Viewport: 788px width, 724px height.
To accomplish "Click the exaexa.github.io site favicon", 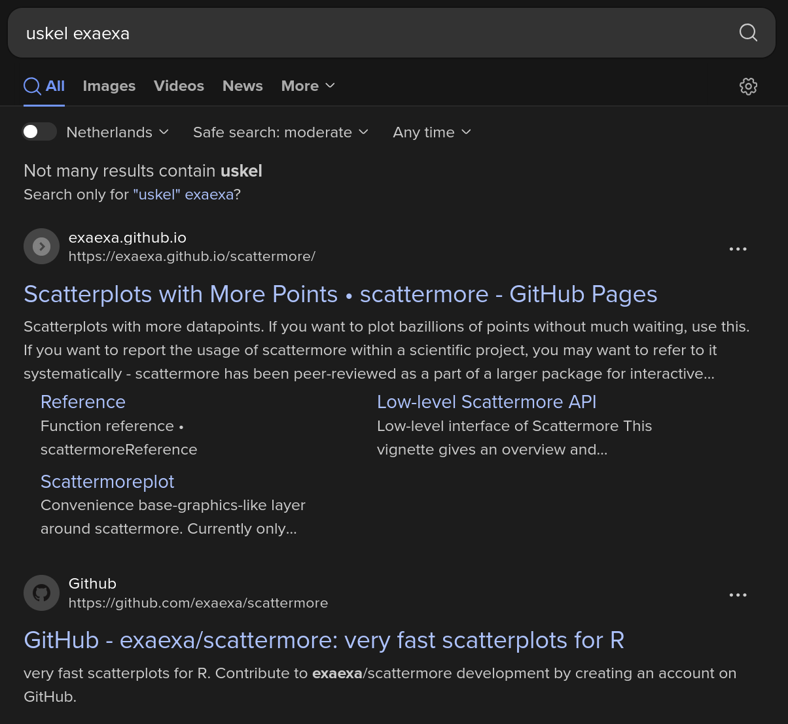I will point(41,247).
